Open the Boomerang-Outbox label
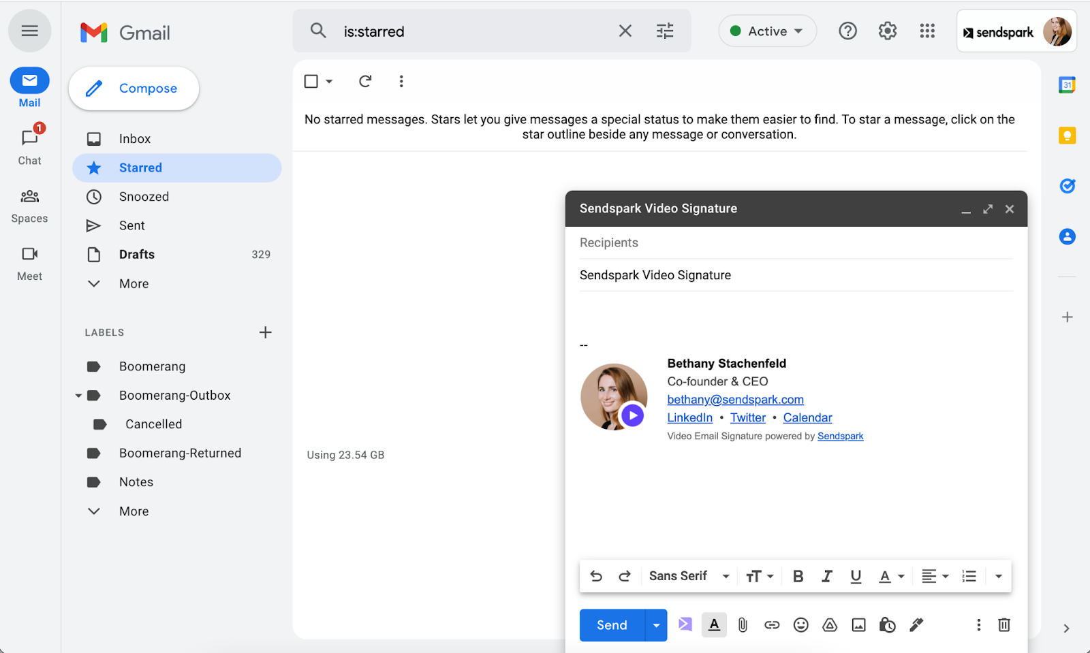Viewport: 1090px width, 653px height. coord(175,396)
